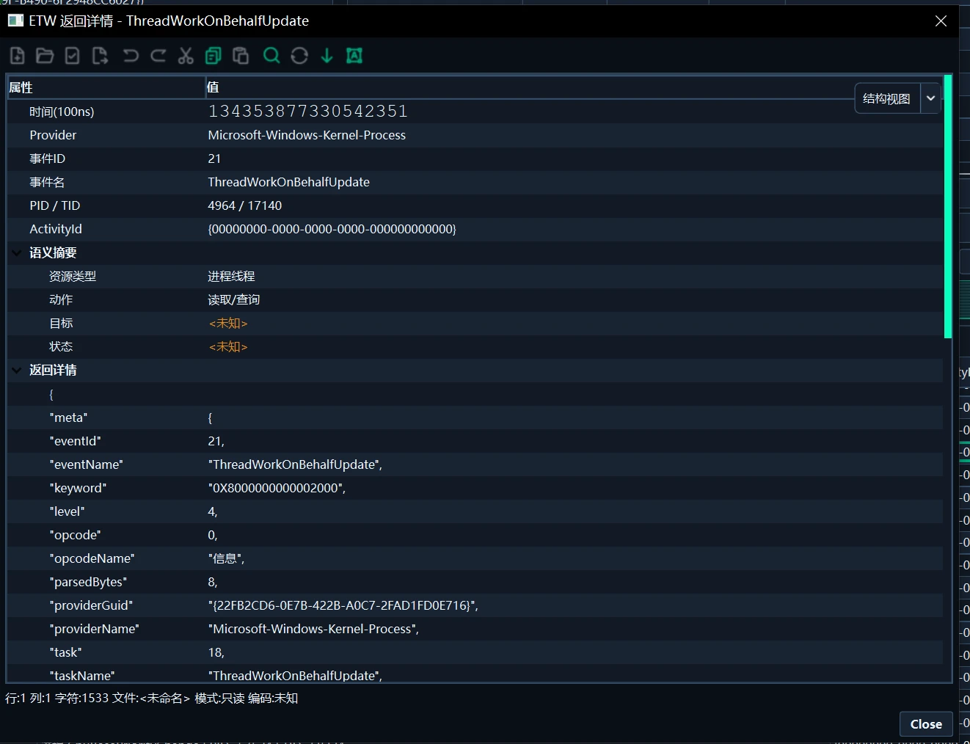Select the 动作 value 读取/查询
This screenshot has width=970, height=744.
click(x=233, y=299)
